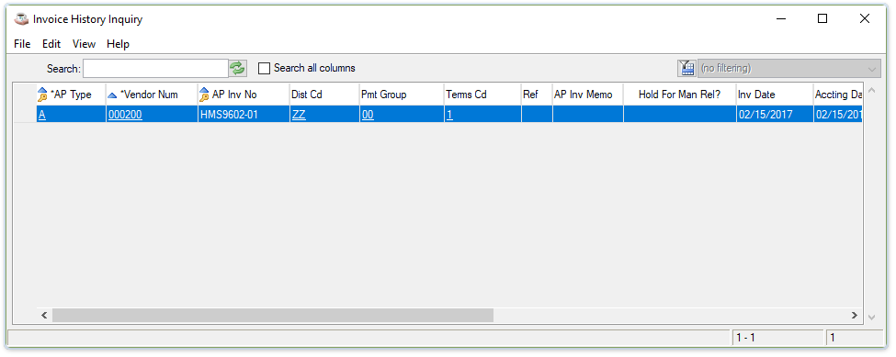Follow the vendor number 000200 link
Image resolution: width=896 pixels, height=357 pixels.
tap(125, 115)
